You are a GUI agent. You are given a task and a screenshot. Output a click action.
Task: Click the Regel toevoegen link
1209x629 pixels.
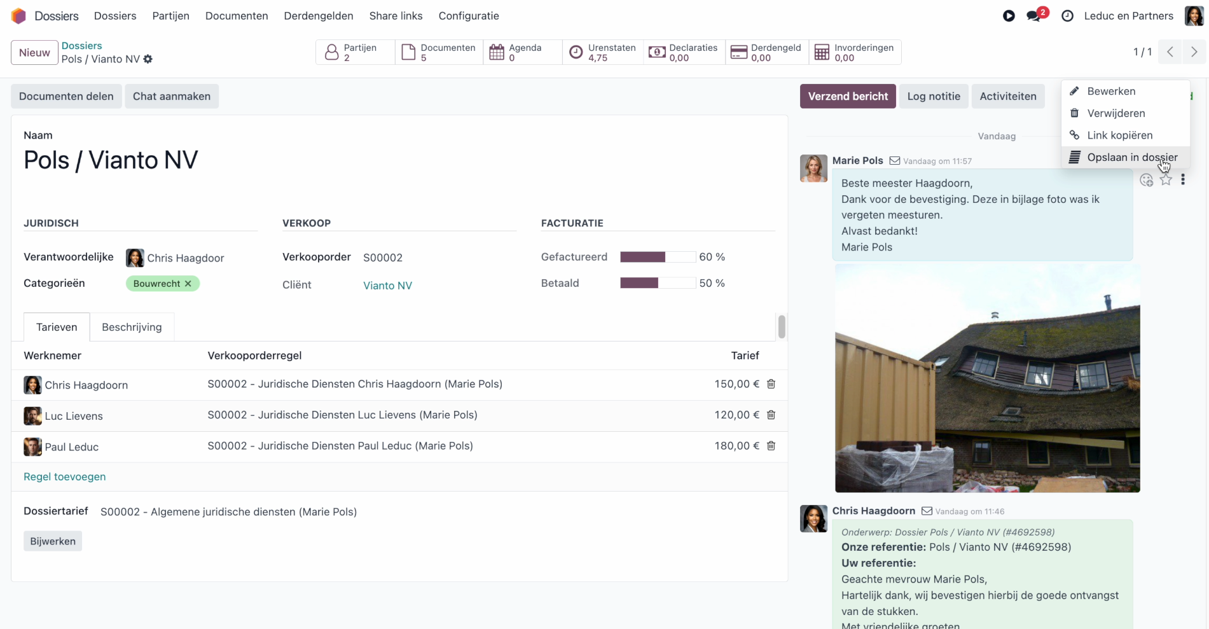(x=65, y=477)
